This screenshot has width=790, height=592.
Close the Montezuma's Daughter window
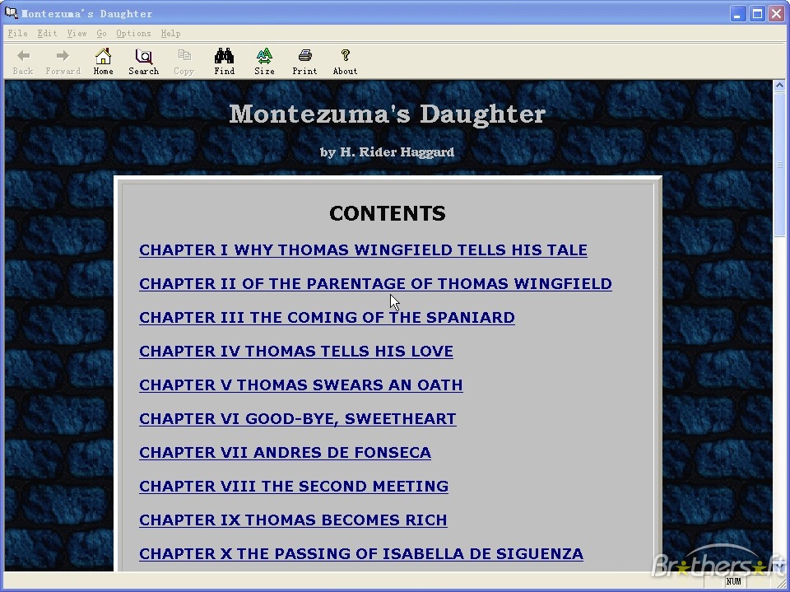[776, 14]
